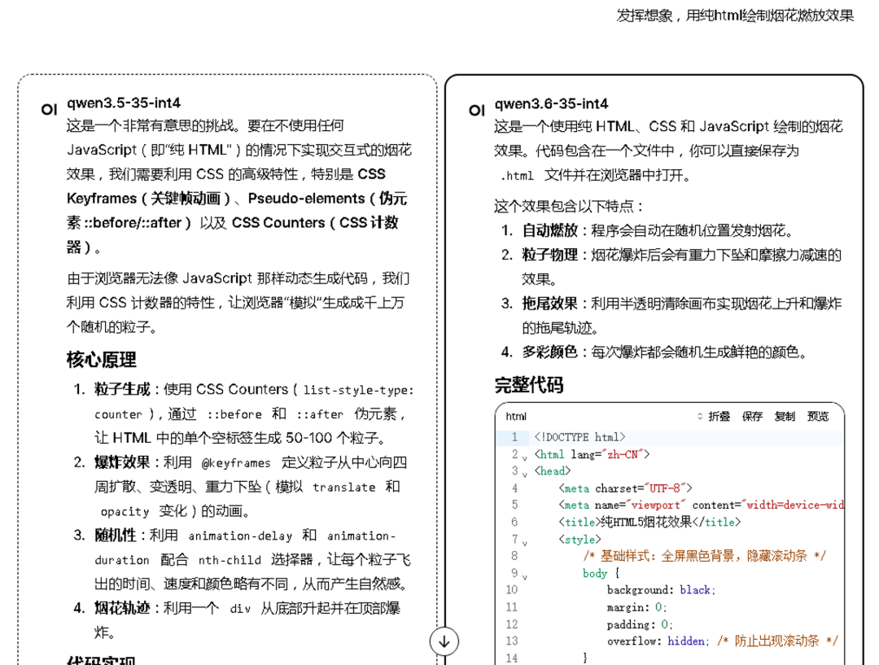Click code line 1 DOCTYPE html

579,437
